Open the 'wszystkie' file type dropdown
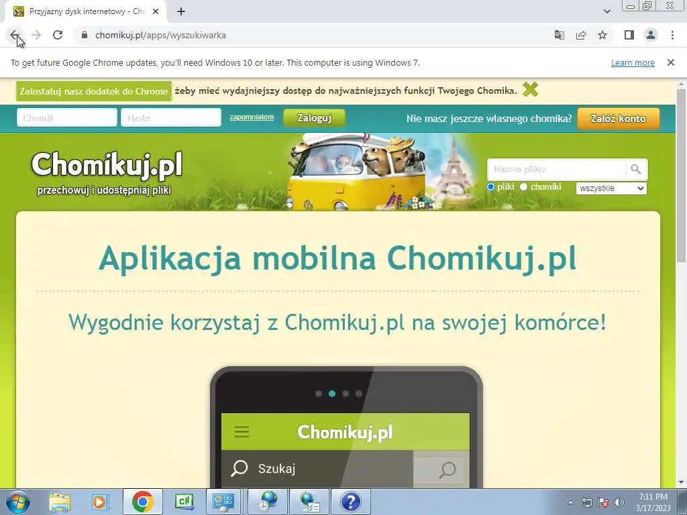 point(611,188)
